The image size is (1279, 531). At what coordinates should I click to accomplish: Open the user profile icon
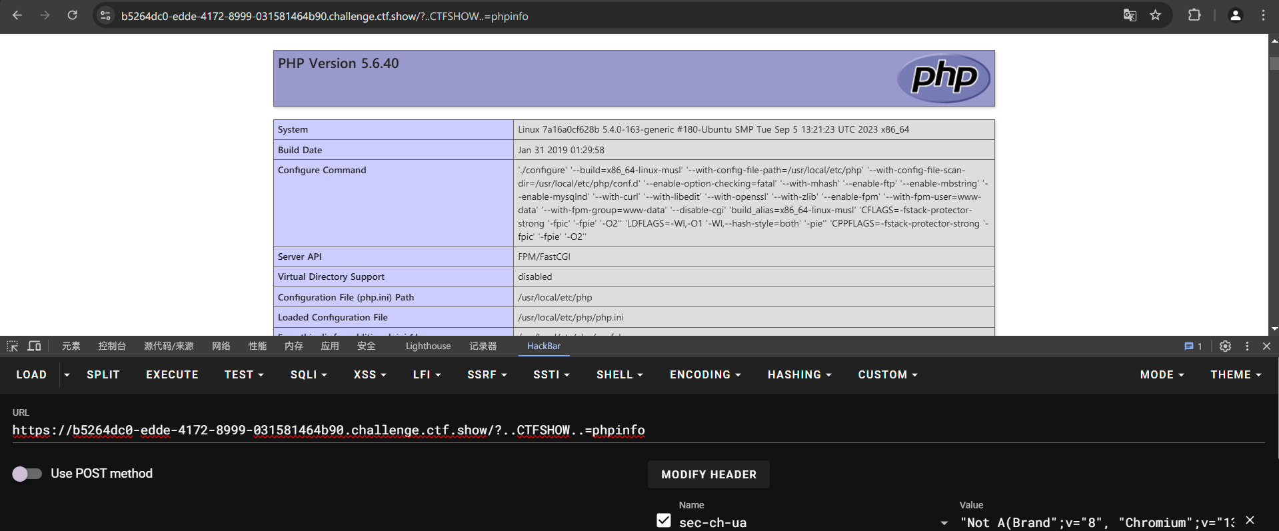[x=1234, y=15]
